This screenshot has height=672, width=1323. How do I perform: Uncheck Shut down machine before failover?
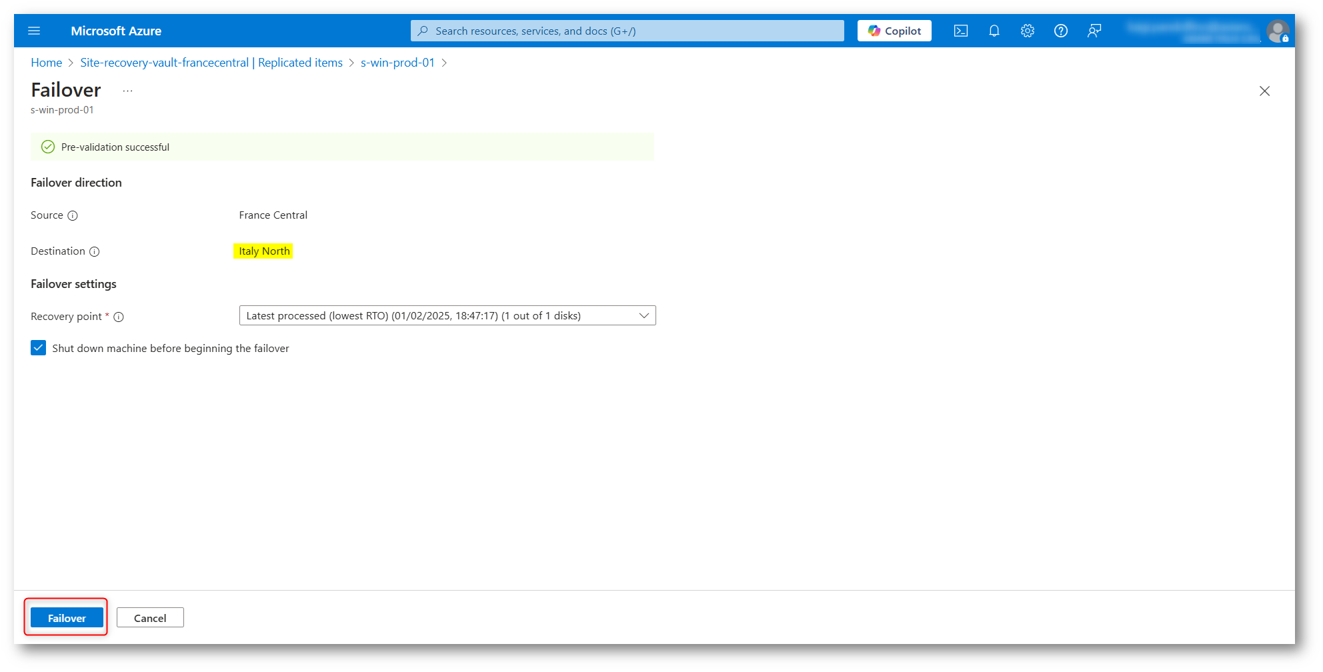click(39, 348)
